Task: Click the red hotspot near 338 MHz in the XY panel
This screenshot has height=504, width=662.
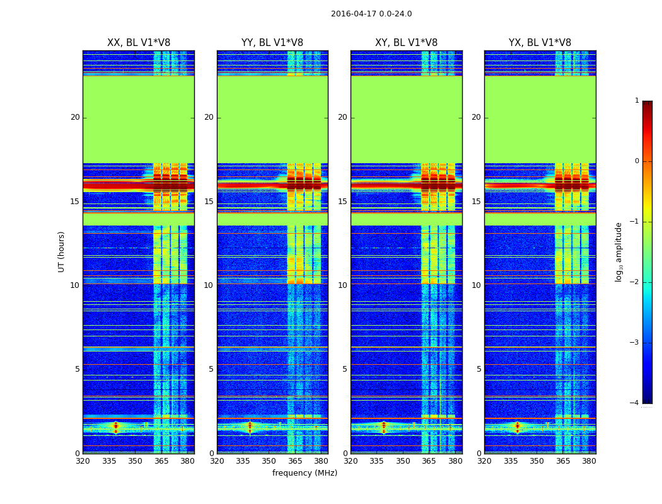Action: (383, 427)
